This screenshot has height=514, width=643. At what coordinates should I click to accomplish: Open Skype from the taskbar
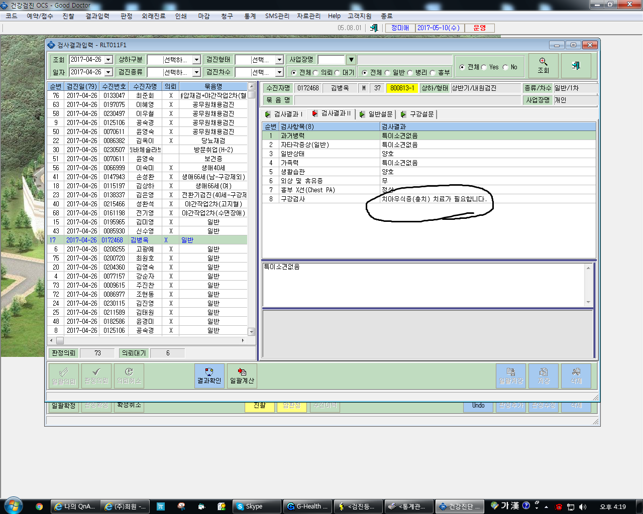coord(257,506)
